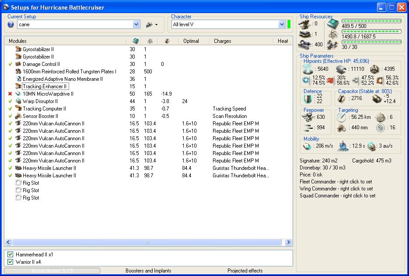This screenshot has height=276, width=409.
Task: Uncheck the Hammerhead II x1 drone
Action: point(10,255)
